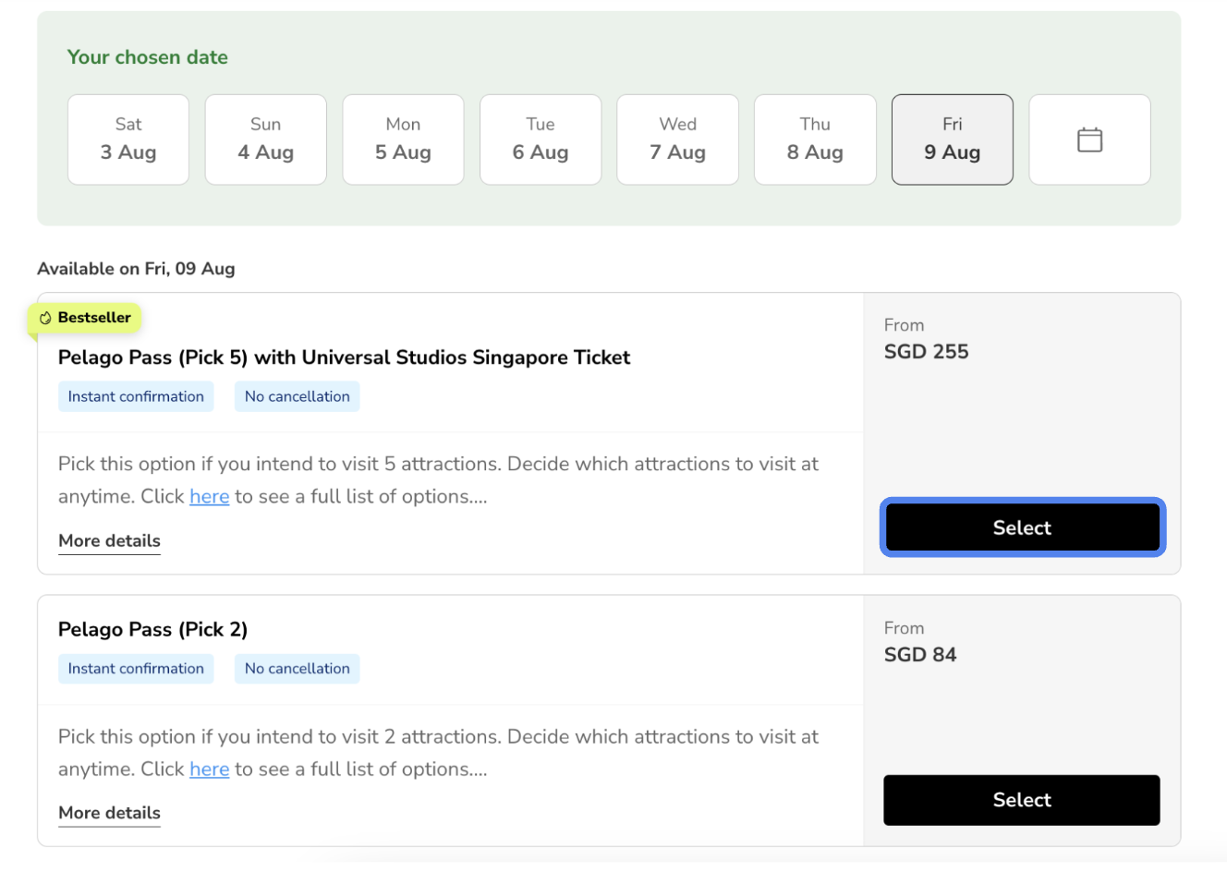
Task: Expand More details for Pick 2 pass
Action: pos(109,813)
